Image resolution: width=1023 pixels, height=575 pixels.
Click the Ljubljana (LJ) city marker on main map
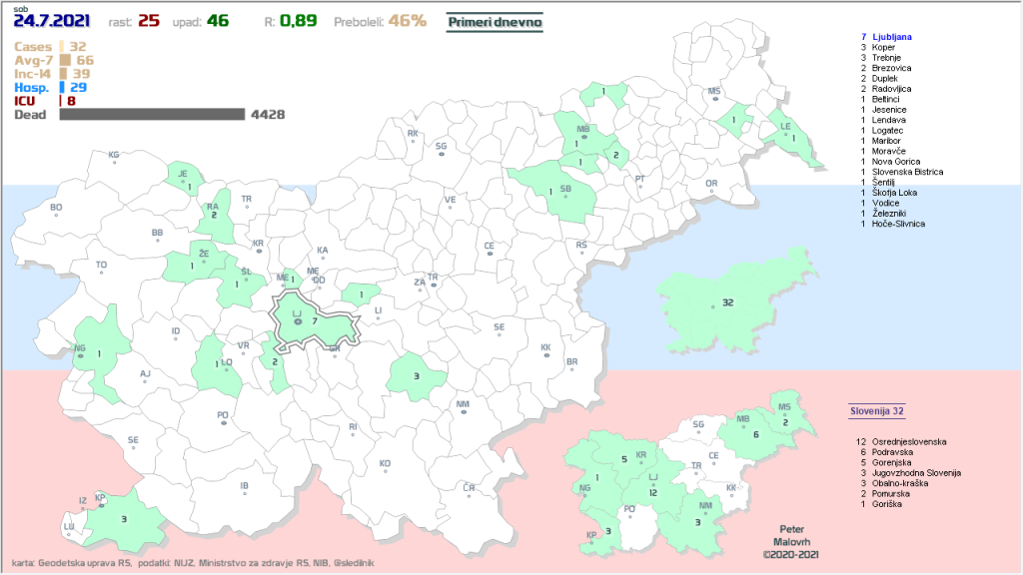(x=297, y=321)
